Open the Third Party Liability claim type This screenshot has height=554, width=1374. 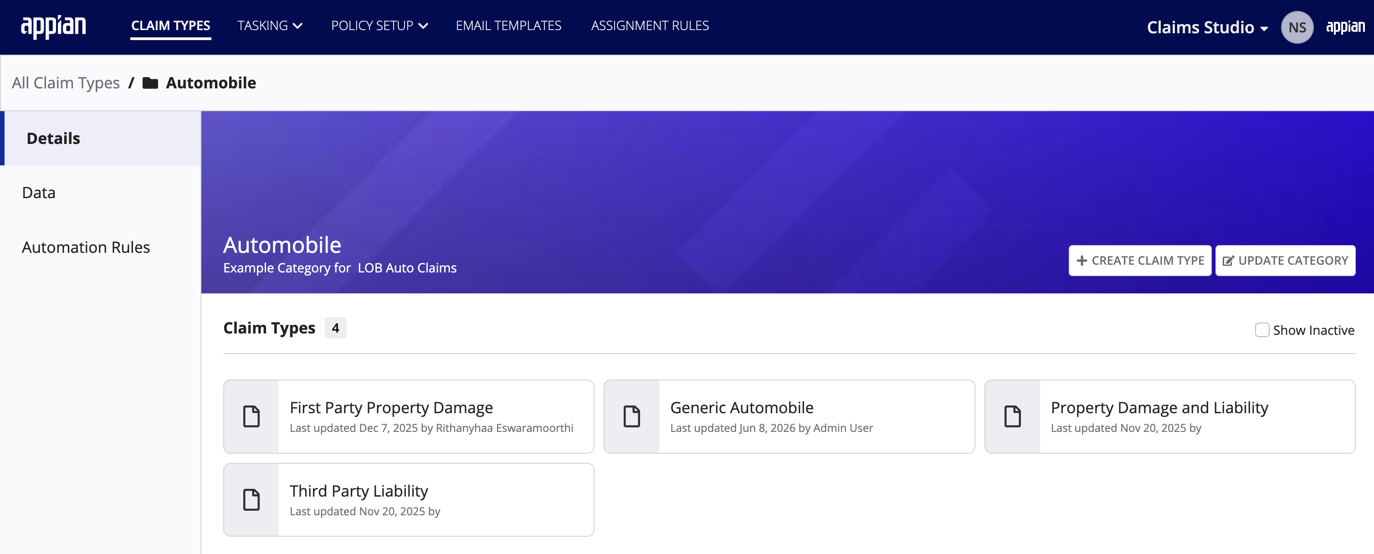pos(409,500)
